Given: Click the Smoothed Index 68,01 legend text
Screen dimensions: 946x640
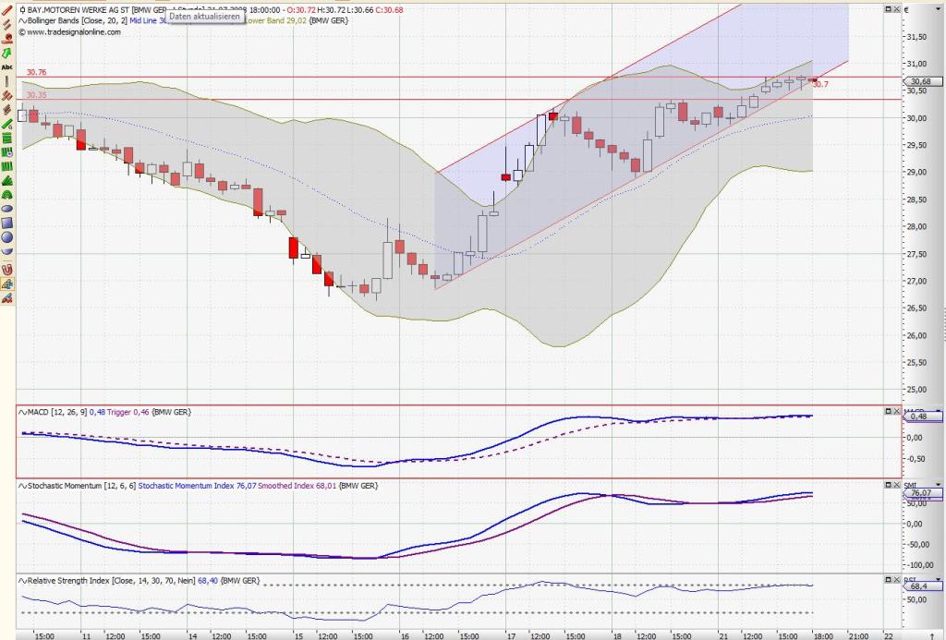Looking at the screenshot, I should (x=297, y=486).
